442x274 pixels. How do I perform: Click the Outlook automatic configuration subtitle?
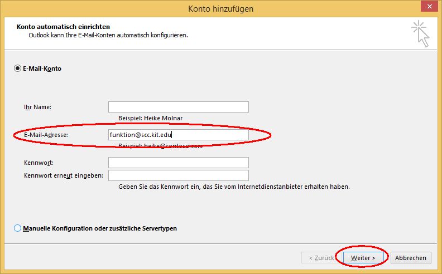coord(108,35)
